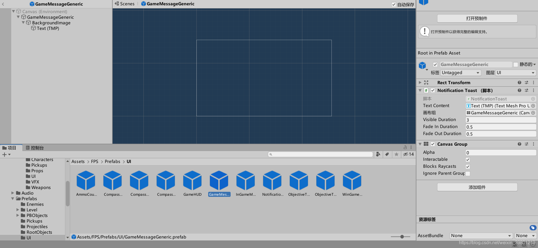The height and width of the screenshot is (248, 538).
Task: Select Text (TMP) in the hierarchy
Action: point(48,28)
